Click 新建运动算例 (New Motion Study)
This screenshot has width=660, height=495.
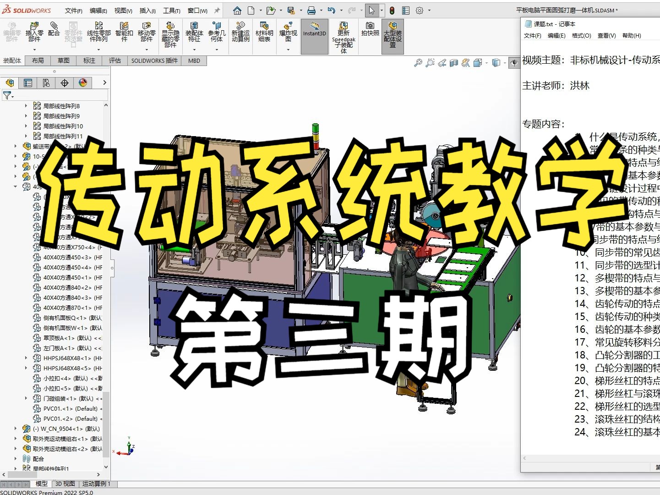pyautogui.click(x=240, y=32)
